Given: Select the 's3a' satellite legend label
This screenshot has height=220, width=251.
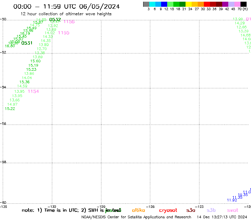Looking at the screenshot, I should tap(191, 210).
